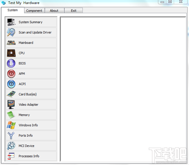Open ACPI label
The width and height of the screenshot is (189, 165).
[x=22, y=84]
